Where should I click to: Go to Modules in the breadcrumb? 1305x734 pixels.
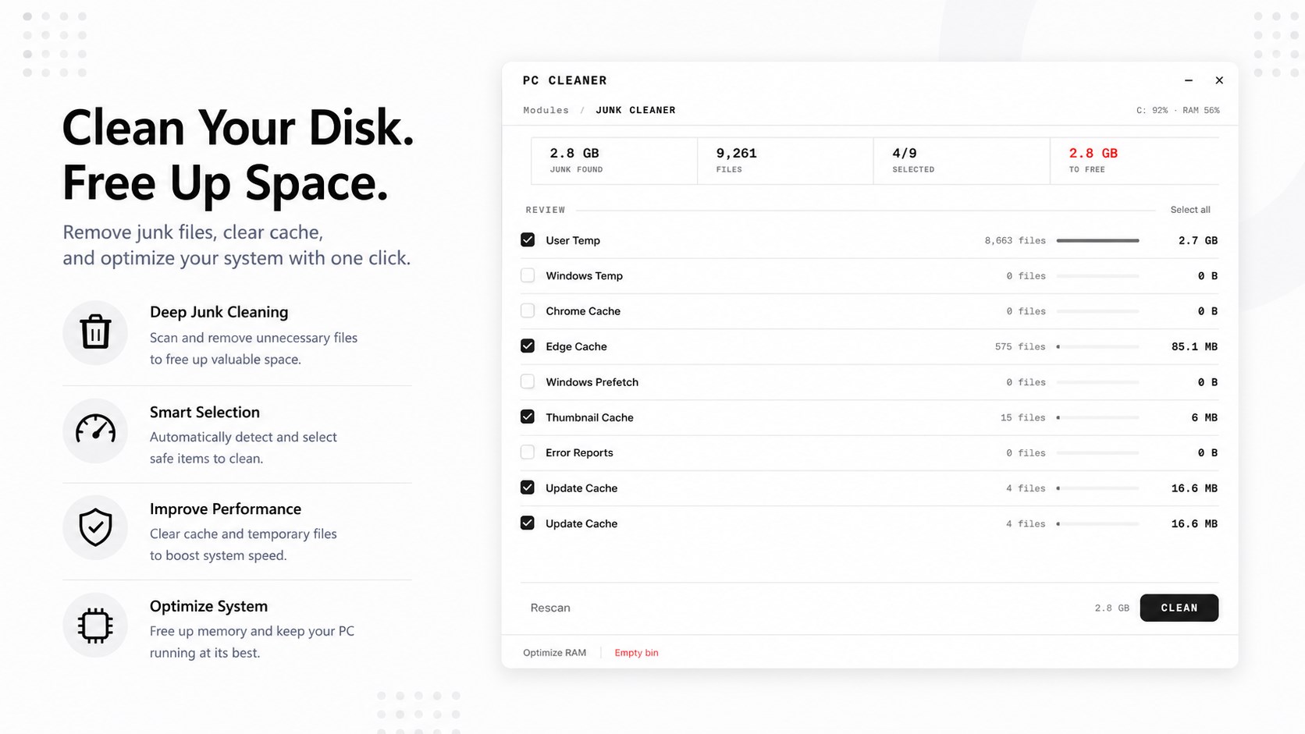(x=546, y=110)
